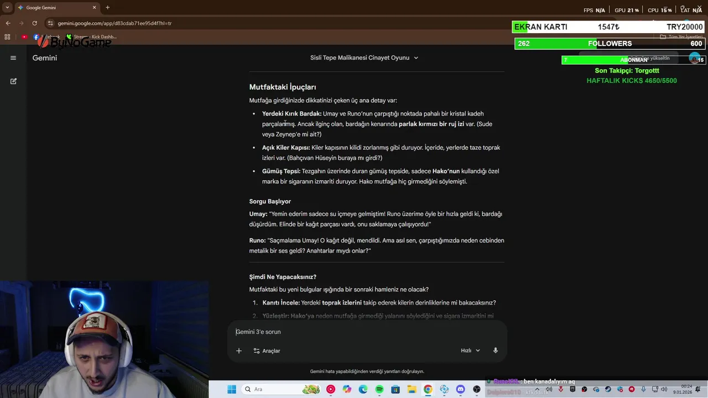Open the tab search dropdown arrow
The height and width of the screenshot is (398, 708).
click(7, 8)
